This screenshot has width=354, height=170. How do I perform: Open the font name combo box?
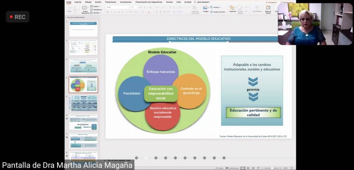pos(118,7)
